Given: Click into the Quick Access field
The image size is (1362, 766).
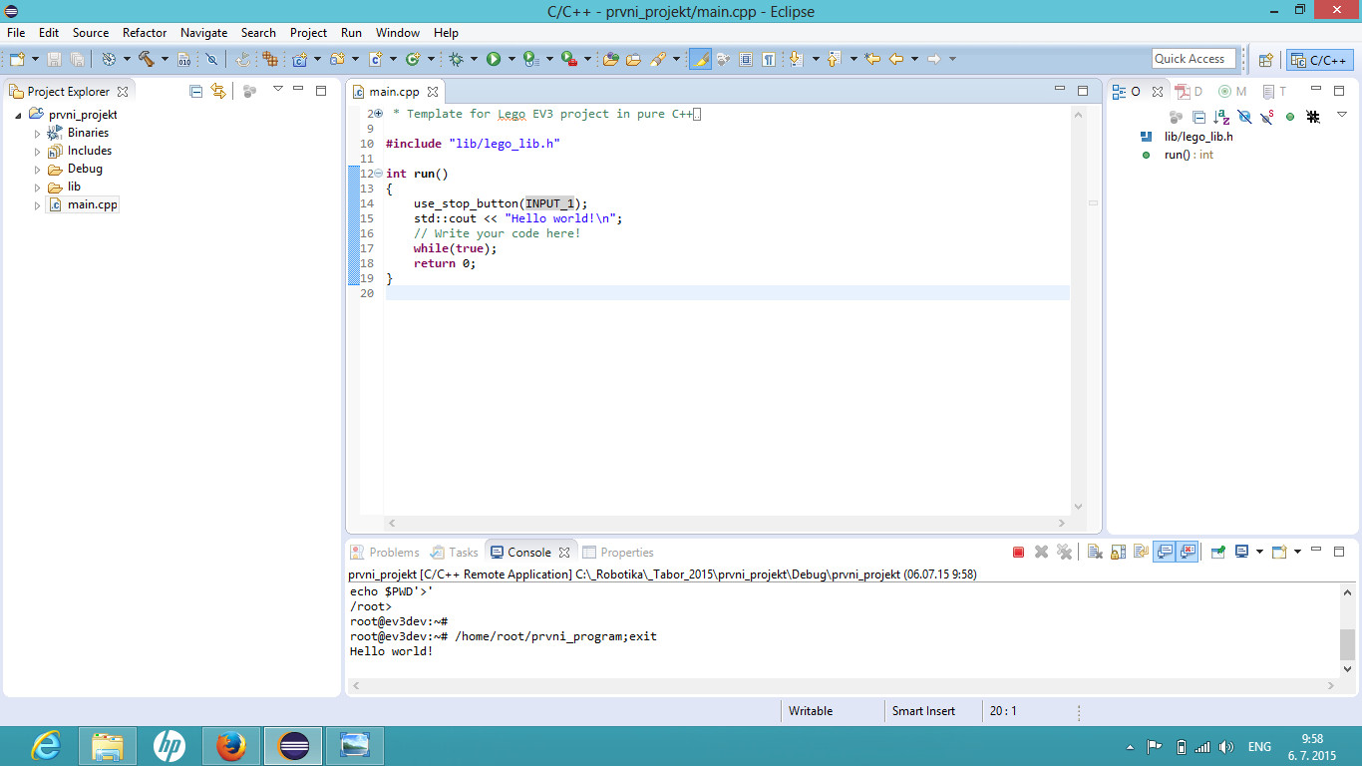Looking at the screenshot, I should tap(1193, 59).
